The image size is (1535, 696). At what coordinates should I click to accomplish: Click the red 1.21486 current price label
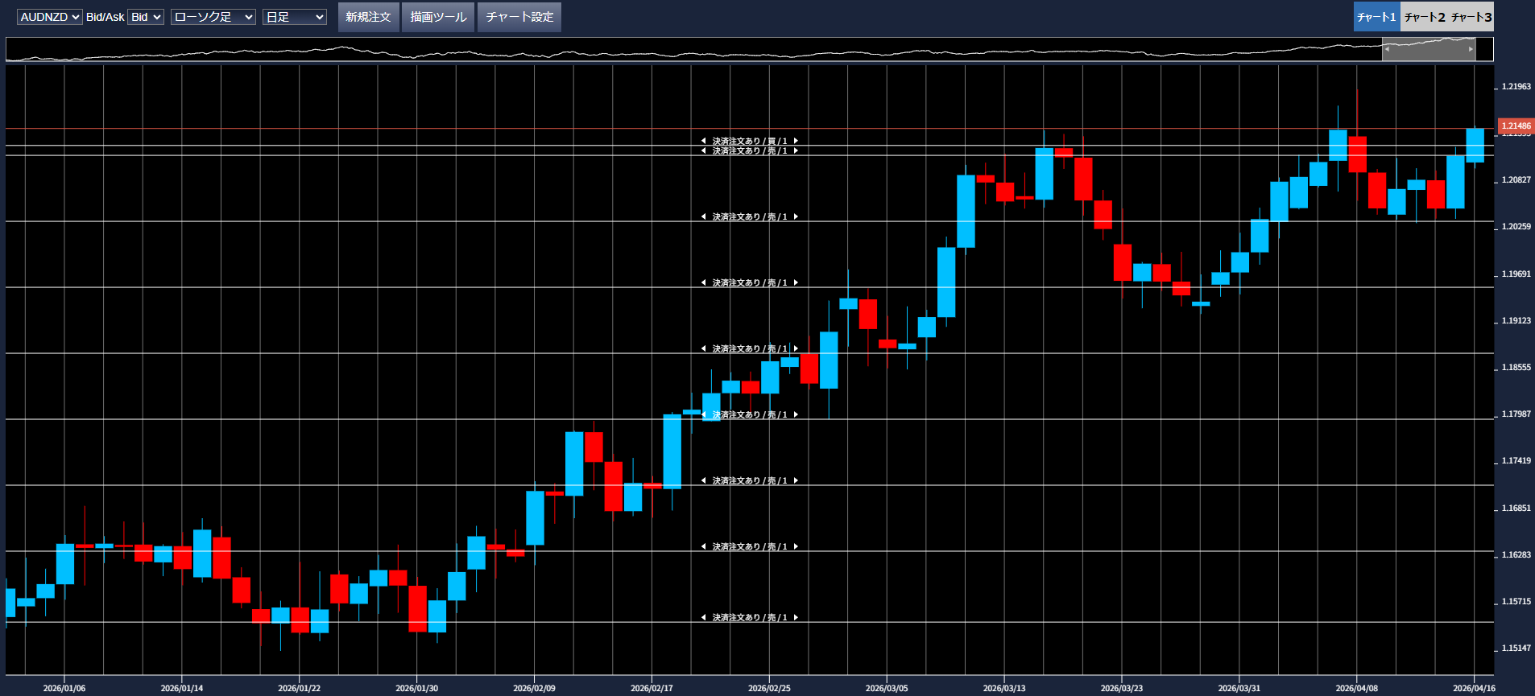point(1516,126)
